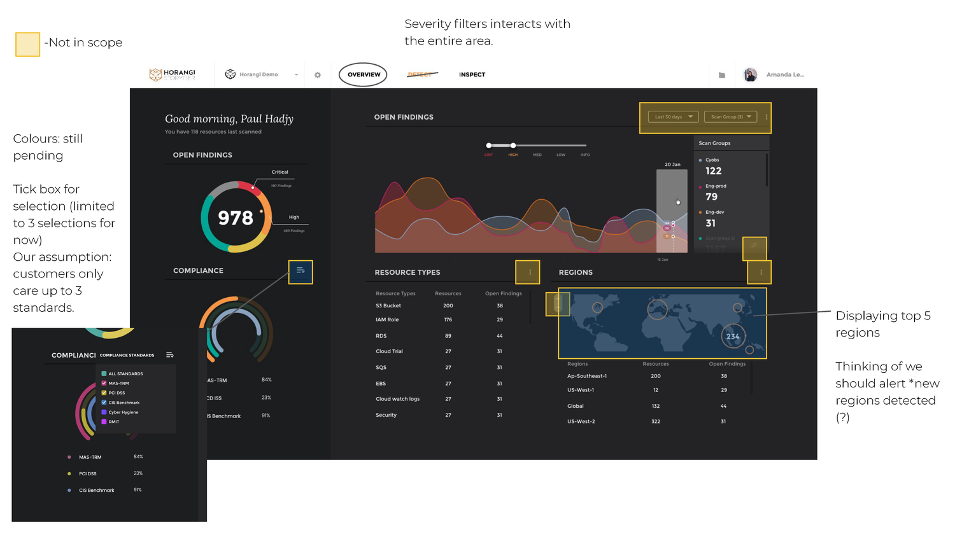Click the Horangi Storyfier logo
Image resolution: width=955 pixels, height=537 pixels.
172,74
